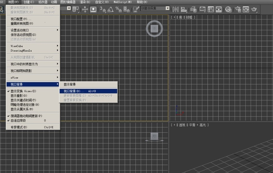The image size is (273, 173).
Task: Toggle 专家模式 (Ctrl+X) option
Action: click(33, 127)
